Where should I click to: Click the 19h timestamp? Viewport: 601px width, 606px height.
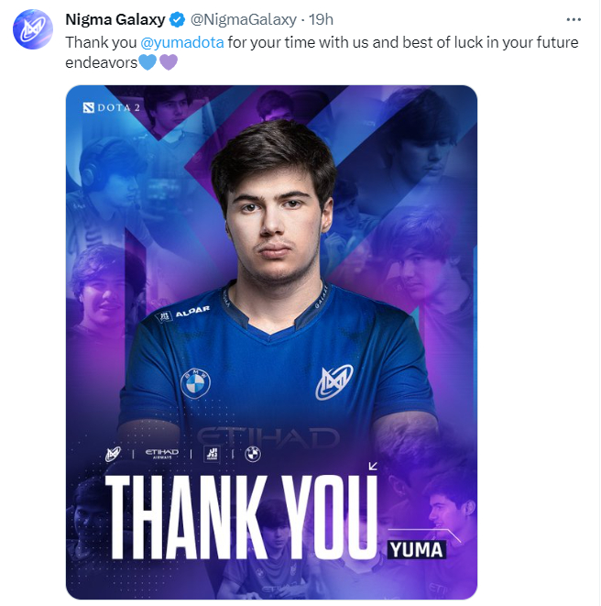(x=321, y=19)
